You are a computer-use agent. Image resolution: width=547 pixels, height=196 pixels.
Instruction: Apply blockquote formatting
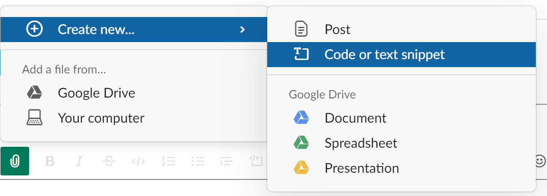[x=227, y=161]
